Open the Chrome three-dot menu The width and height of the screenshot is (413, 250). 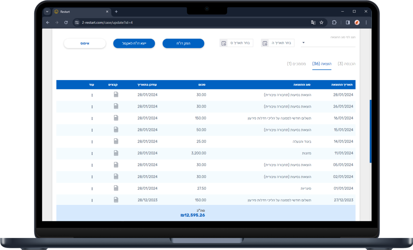pyautogui.click(x=366, y=23)
